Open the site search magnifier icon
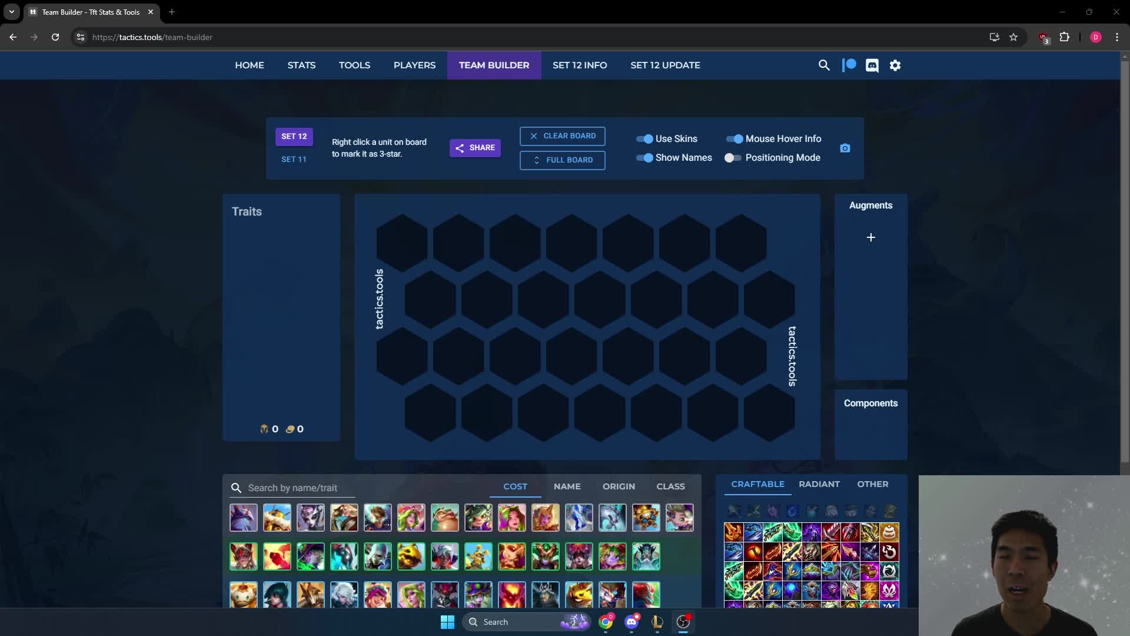Image resolution: width=1130 pixels, height=636 pixels. pos(824,65)
